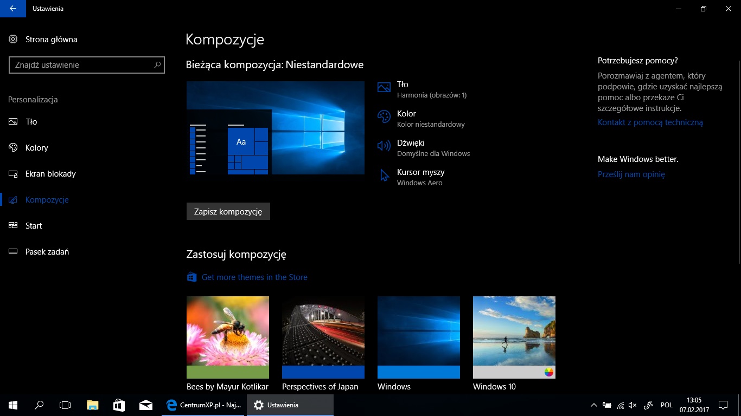
Task: Click the Kolory palette icon in sidebar
Action: click(14, 148)
